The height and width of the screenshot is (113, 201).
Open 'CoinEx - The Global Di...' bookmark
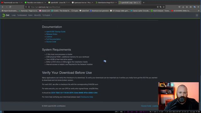coord(61,11)
